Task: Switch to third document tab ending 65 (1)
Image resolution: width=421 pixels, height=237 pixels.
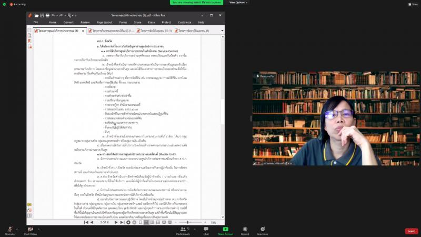Action: coord(154,31)
